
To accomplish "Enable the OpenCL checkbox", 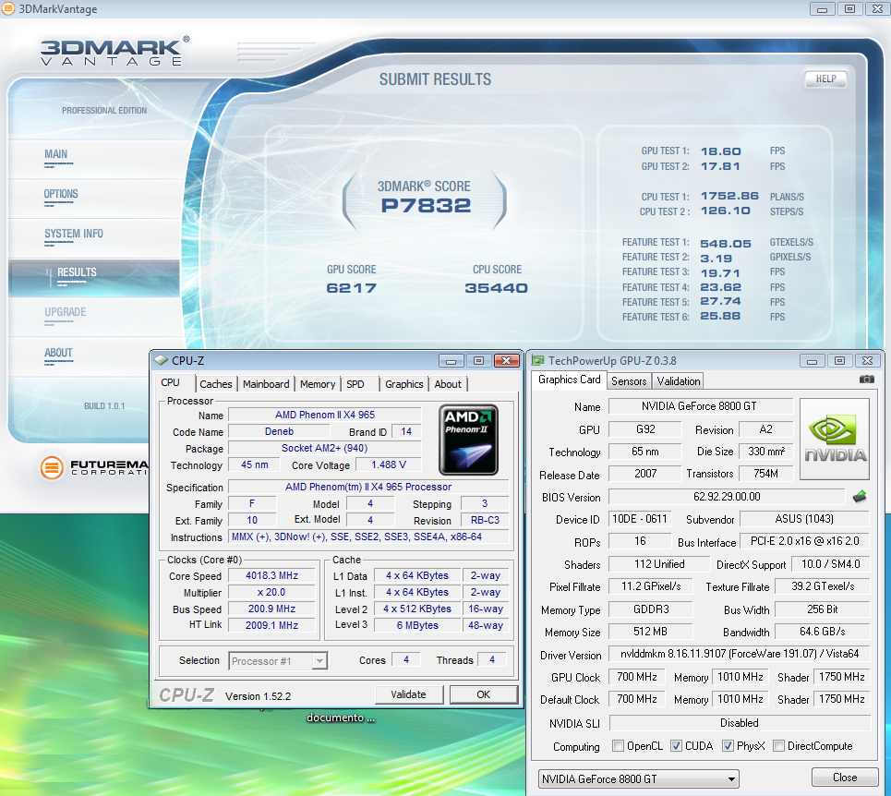I will (x=619, y=746).
